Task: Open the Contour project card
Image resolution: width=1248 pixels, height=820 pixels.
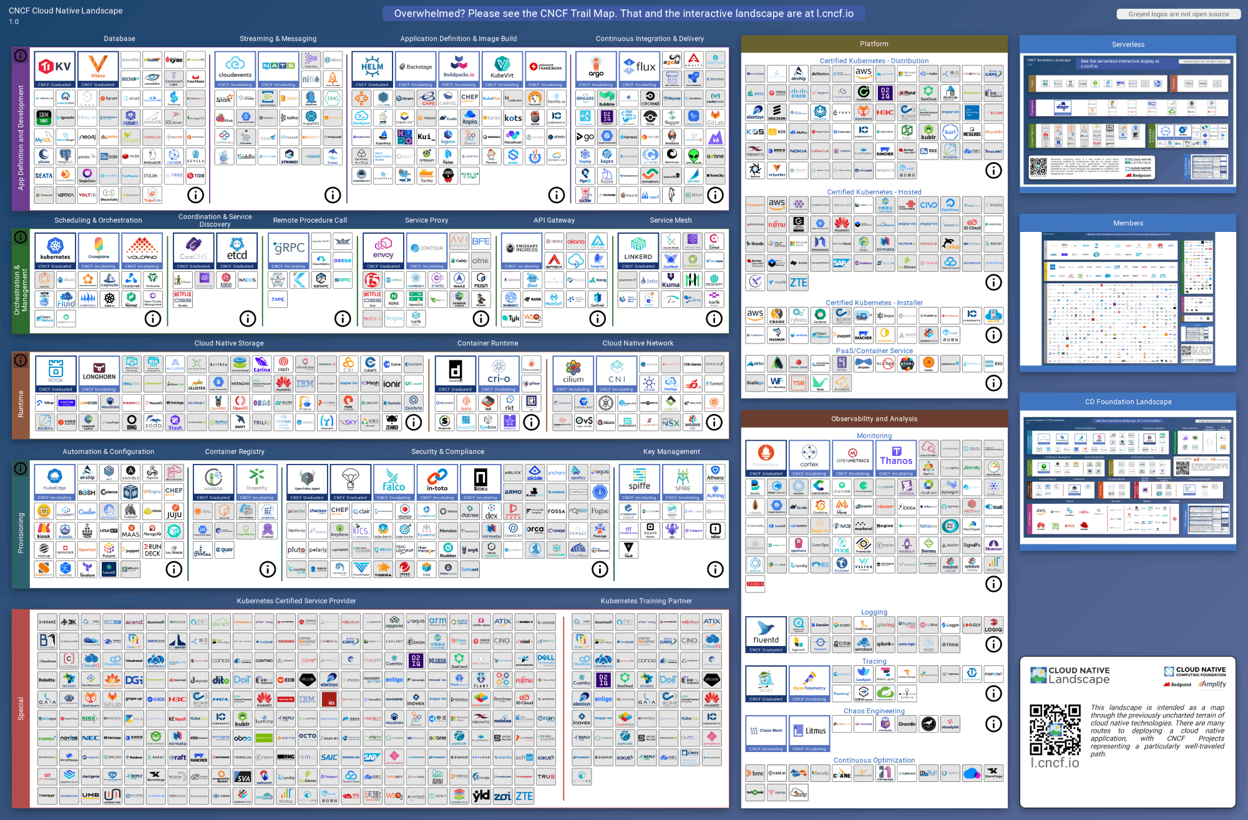Action: (427, 251)
